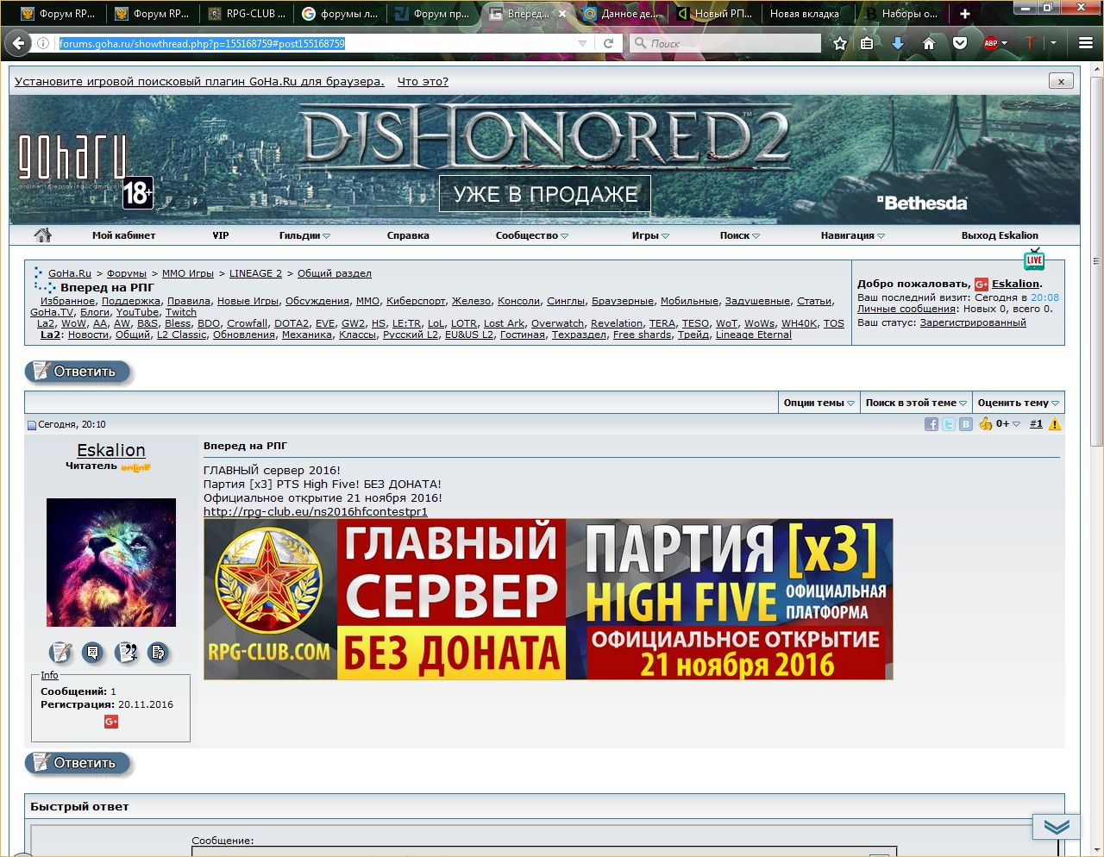
Task: Reload the page with the refresh icon
Action: click(x=608, y=43)
